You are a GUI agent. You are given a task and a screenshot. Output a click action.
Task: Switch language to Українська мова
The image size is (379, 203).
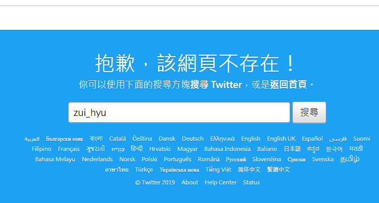(x=179, y=170)
